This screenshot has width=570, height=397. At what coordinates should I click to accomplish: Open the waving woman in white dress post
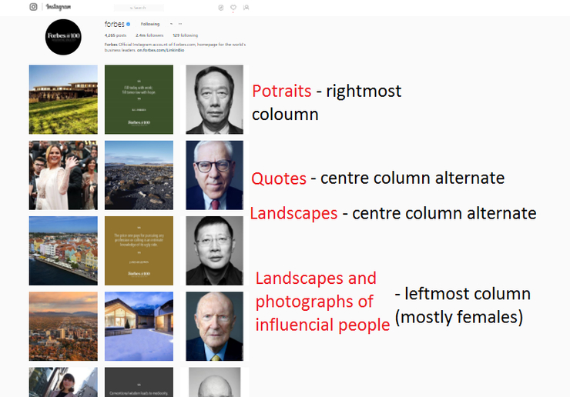point(63,175)
